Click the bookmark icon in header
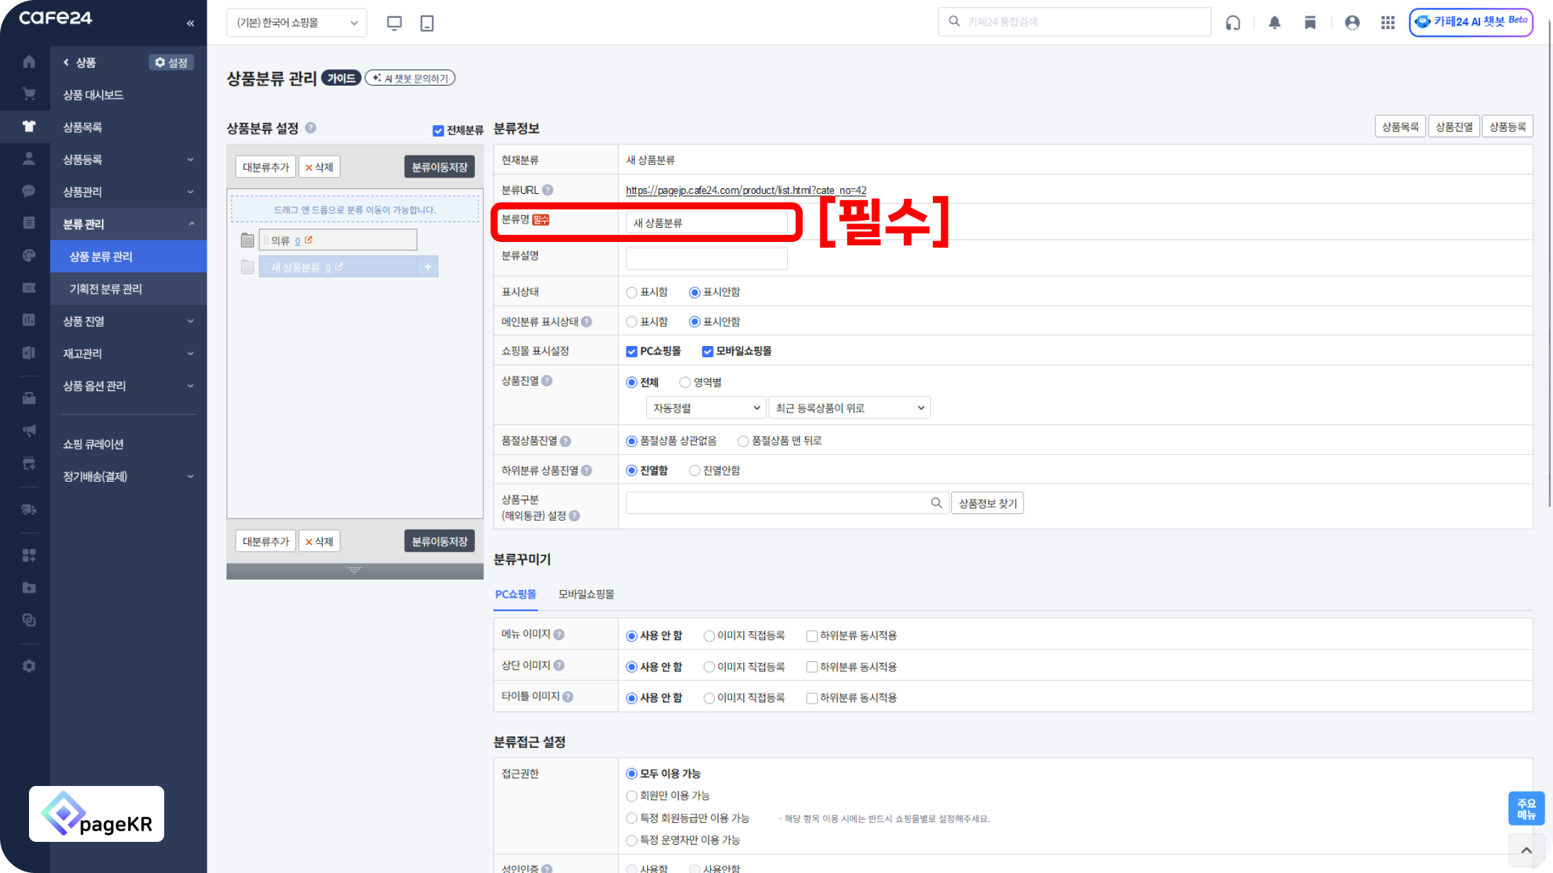This screenshot has height=873, width=1553. pyautogui.click(x=1310, y=23)
